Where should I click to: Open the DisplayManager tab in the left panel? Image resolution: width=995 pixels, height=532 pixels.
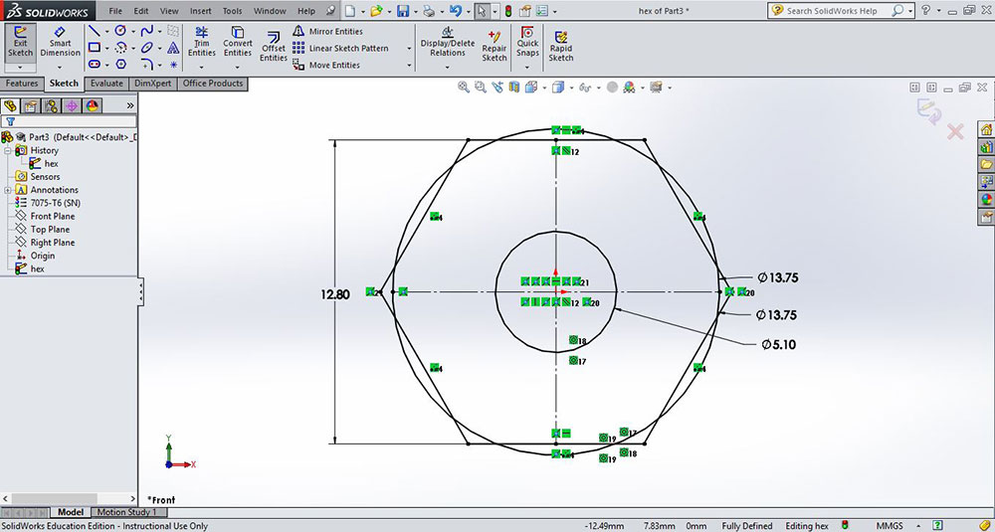93,105
